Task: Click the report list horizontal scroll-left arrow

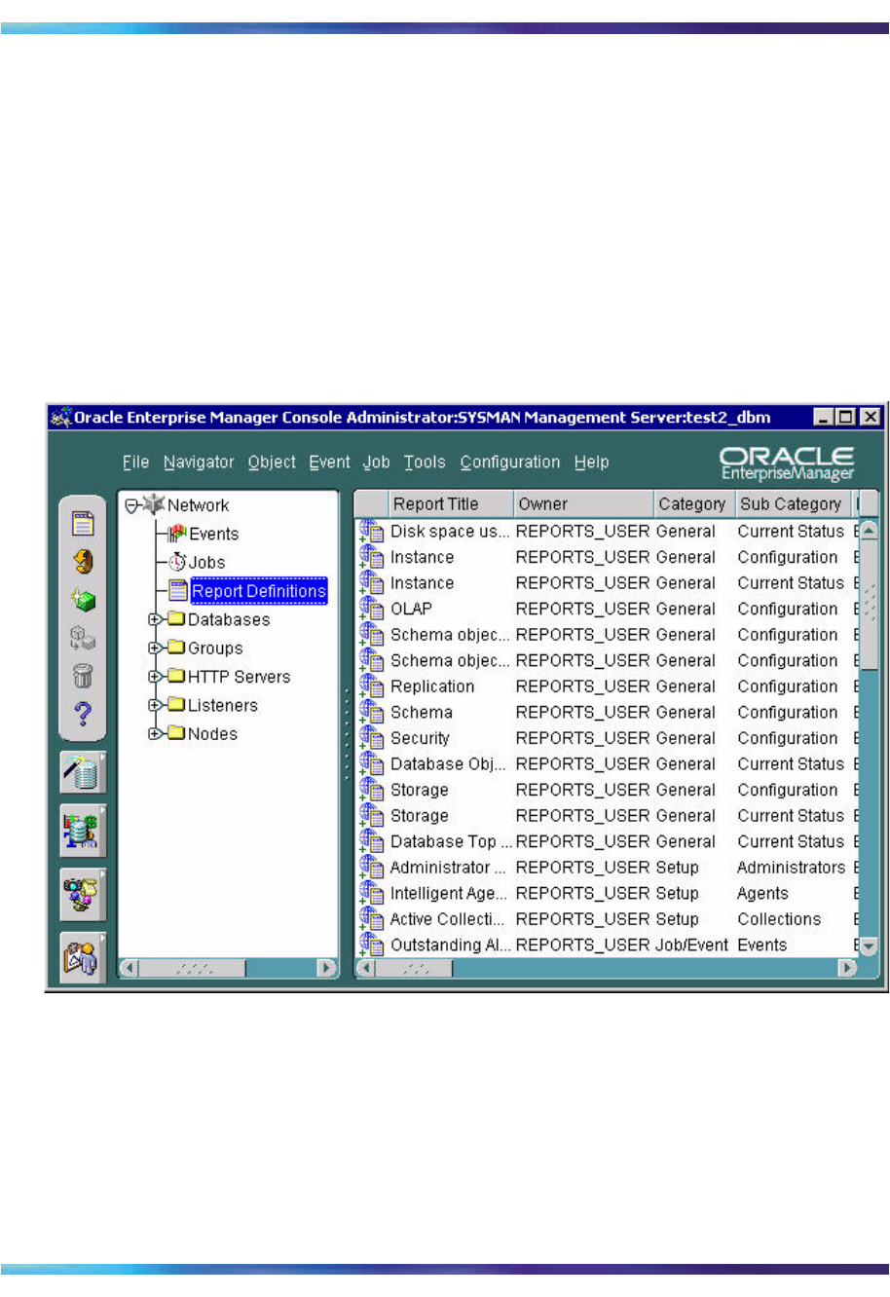Action: coord(366,968)
